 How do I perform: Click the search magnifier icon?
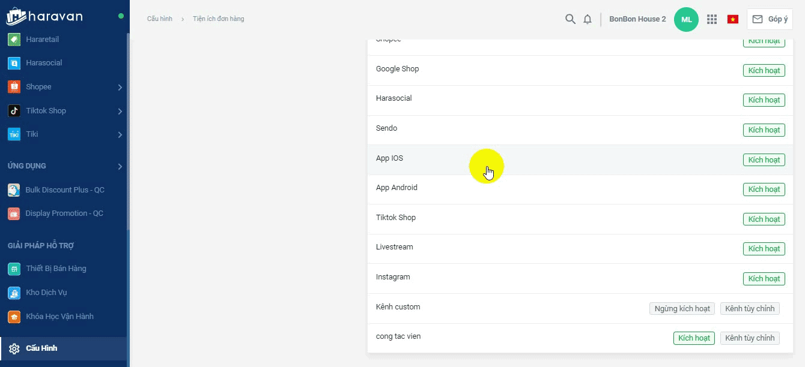point(570,19)
